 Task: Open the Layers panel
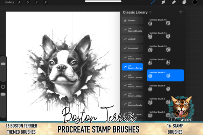[x=184, y=2]
